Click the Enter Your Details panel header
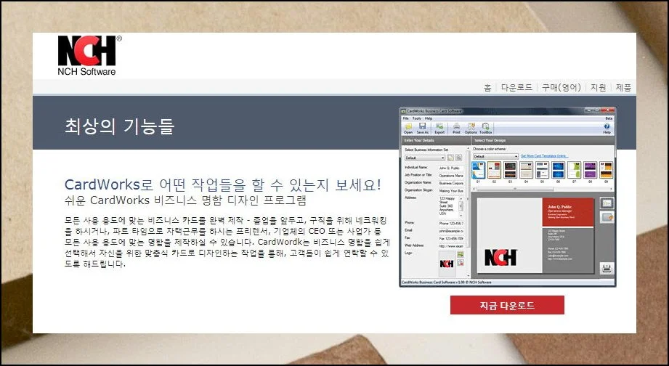669x366 pixels. coord(436,140)
